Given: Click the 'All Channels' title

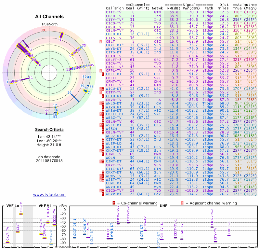Looking at the screenshot, I should 49,17.
